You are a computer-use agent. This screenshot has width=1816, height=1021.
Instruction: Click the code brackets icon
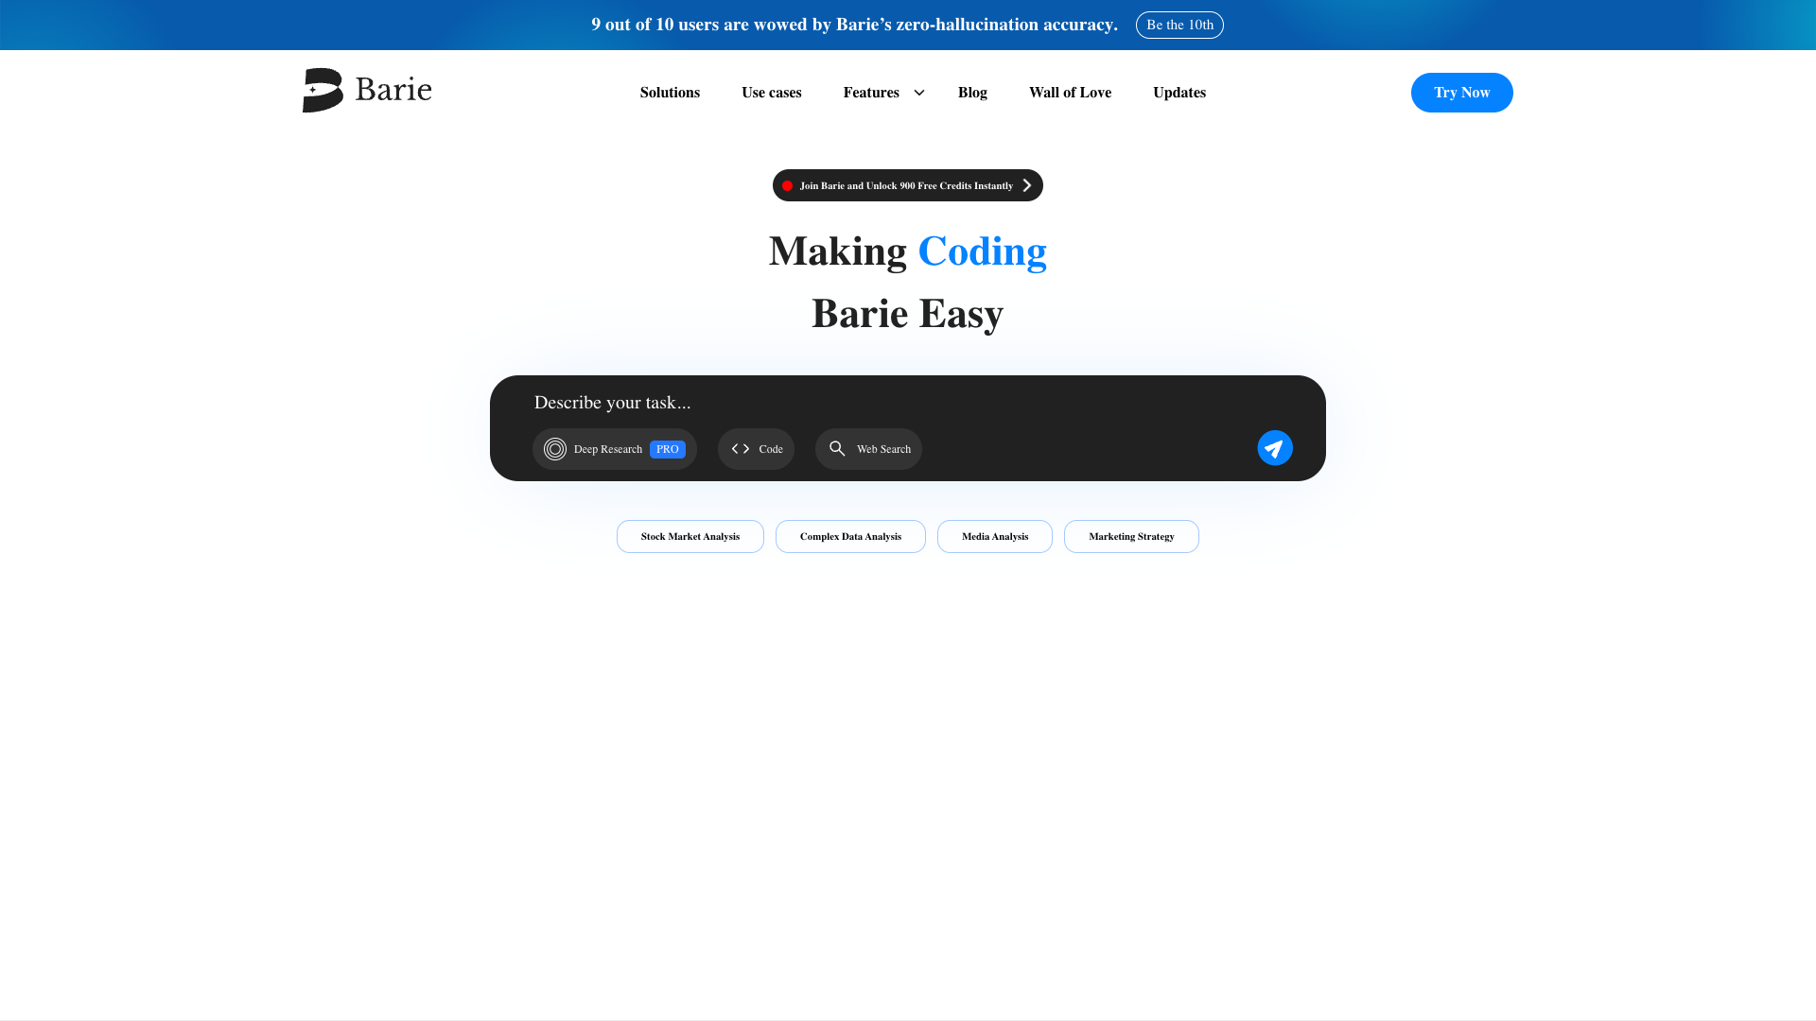pos(741,449)
